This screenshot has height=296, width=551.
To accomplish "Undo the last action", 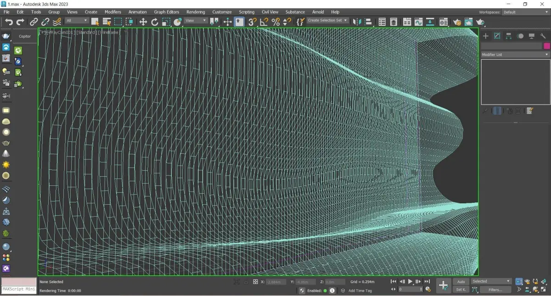I will [9, 22].
